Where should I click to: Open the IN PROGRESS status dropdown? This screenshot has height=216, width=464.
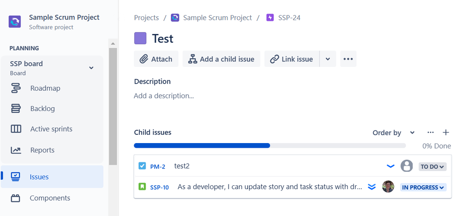[x=423, y=187]
